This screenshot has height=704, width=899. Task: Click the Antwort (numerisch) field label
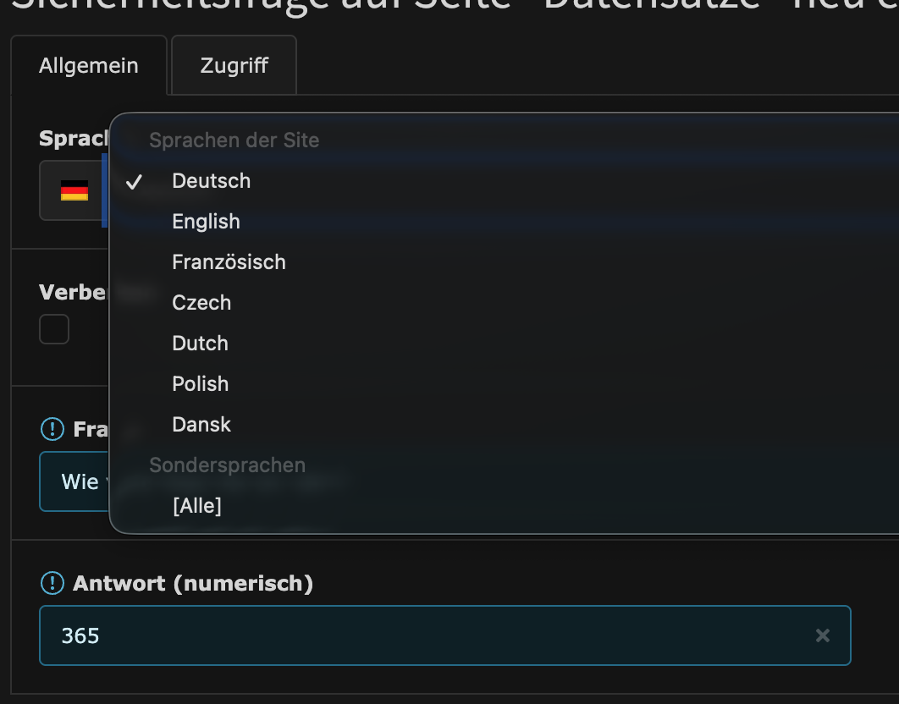pyautogui.click(x=193, y=583)
